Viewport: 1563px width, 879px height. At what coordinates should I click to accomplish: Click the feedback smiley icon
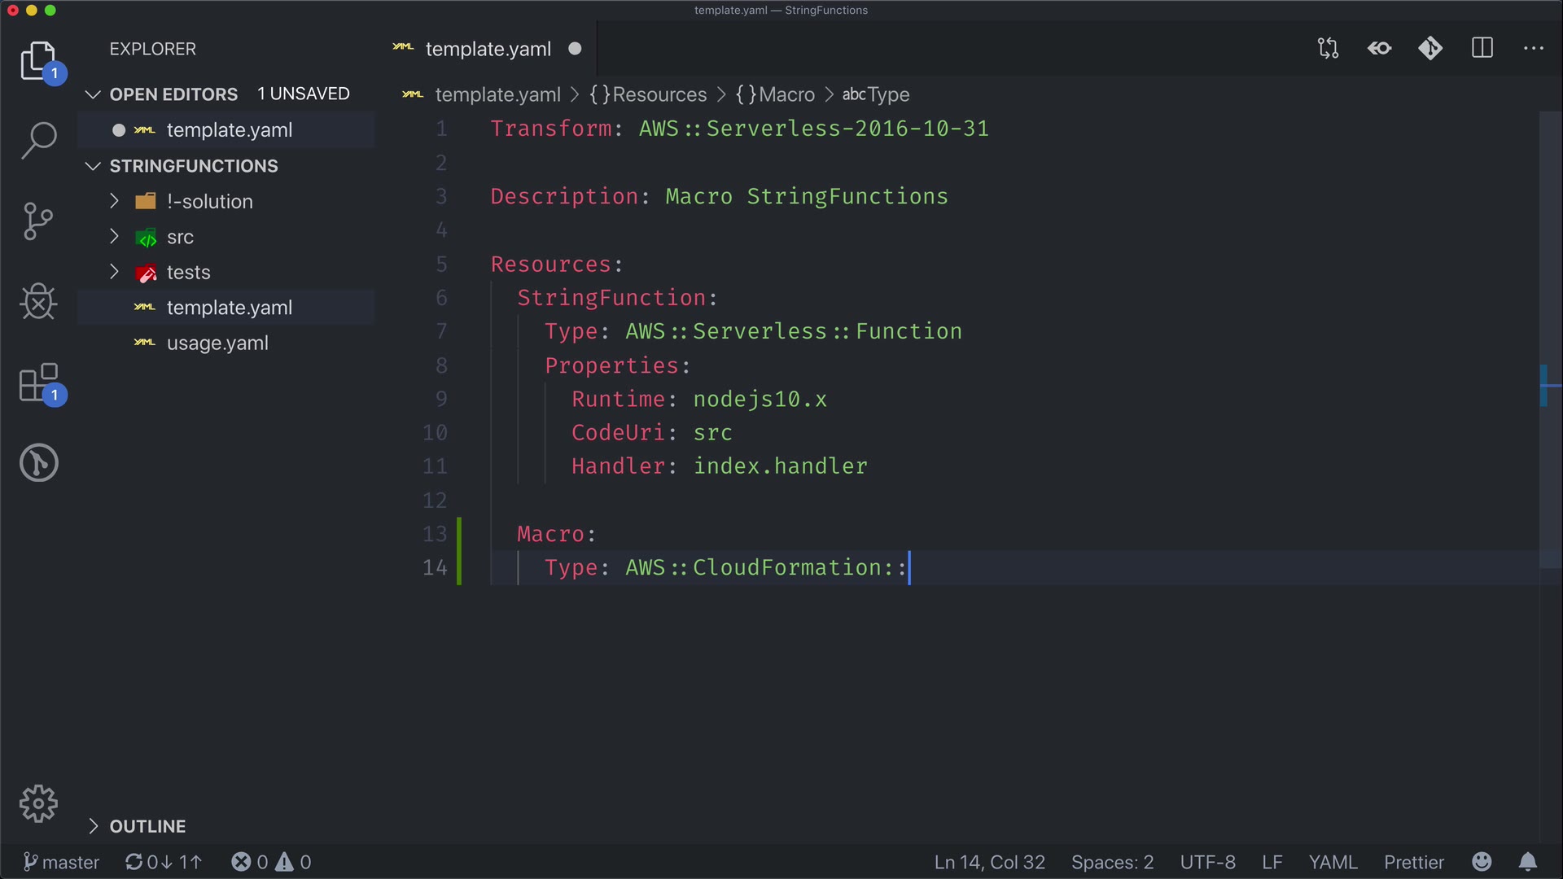(x=1482, y=862)
